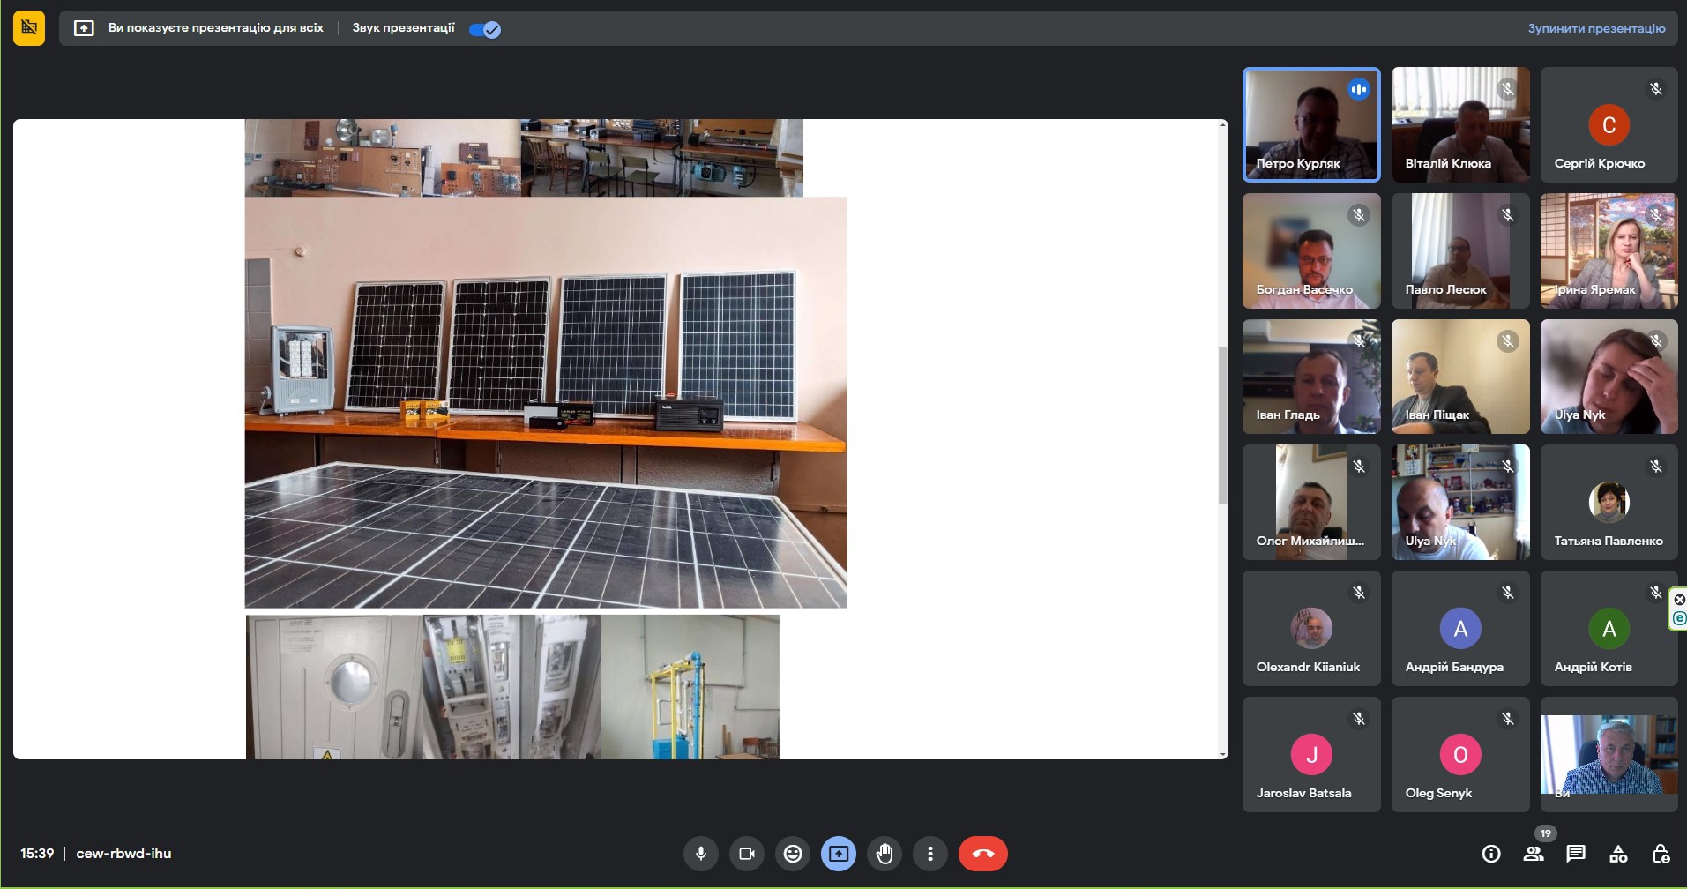The height and width of the screenshot is (889, 1687).
Task: Raise hand in the meeting
Action: pos(885,854)
